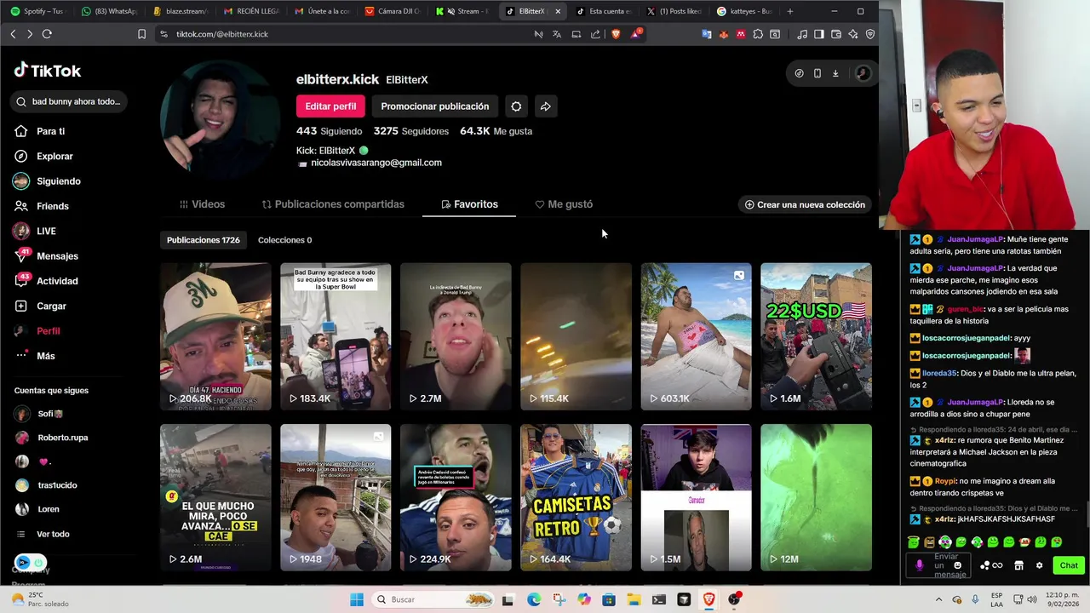1090x613 pixels.
Task: Open the chat emoji picker face icon
Action: pos(957,565)
